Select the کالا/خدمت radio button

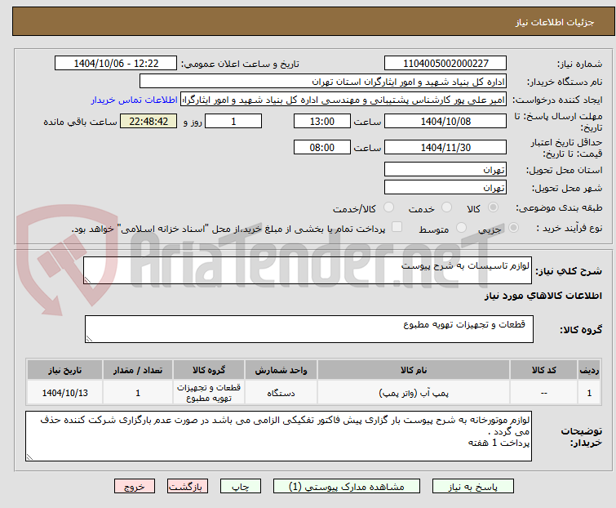388,207
